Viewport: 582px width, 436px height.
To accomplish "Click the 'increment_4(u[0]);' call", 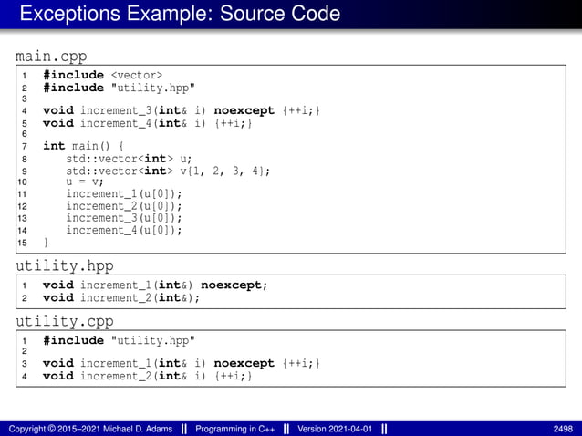I will (124, 230).
